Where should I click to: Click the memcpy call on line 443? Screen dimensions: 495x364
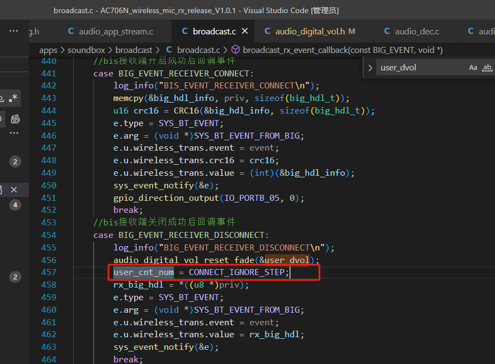[x=129, y=98]
